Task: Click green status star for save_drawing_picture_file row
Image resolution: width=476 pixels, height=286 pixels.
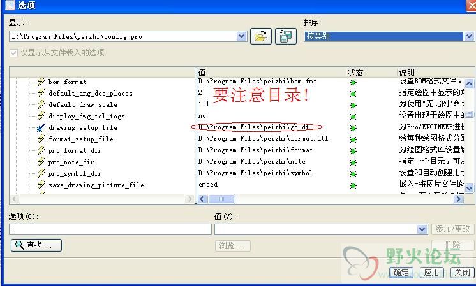Action: coord(353,185)
